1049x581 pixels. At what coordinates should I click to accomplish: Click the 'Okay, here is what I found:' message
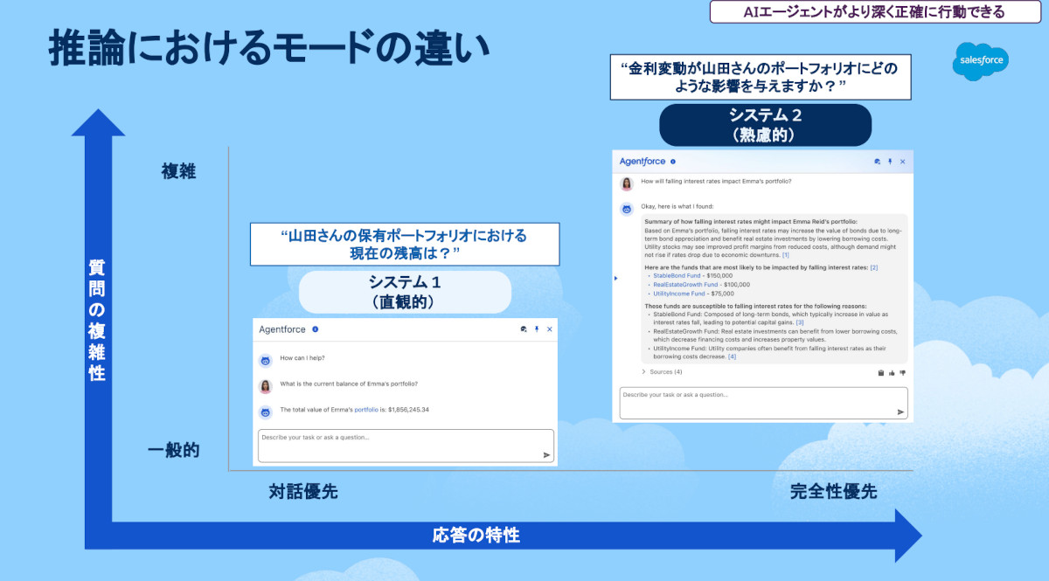(677, 206)
